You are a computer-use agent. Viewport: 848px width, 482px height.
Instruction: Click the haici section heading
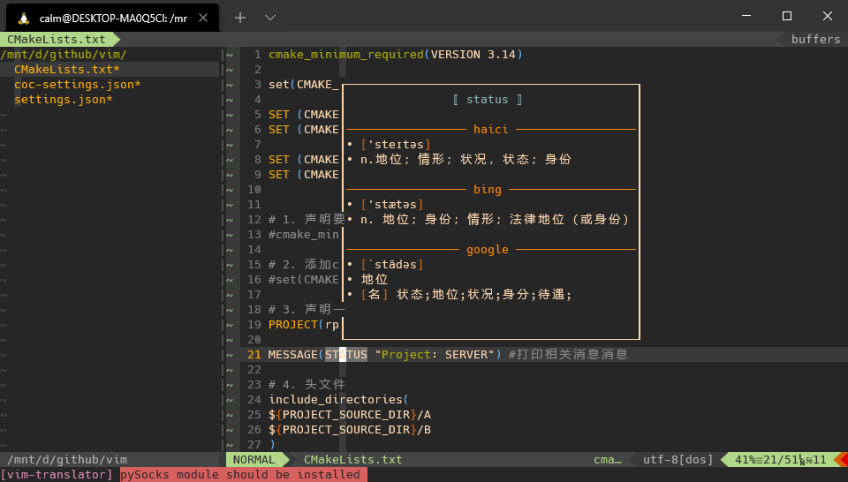click(490, 130)
